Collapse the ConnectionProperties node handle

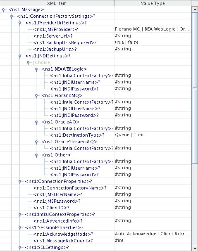20,182
